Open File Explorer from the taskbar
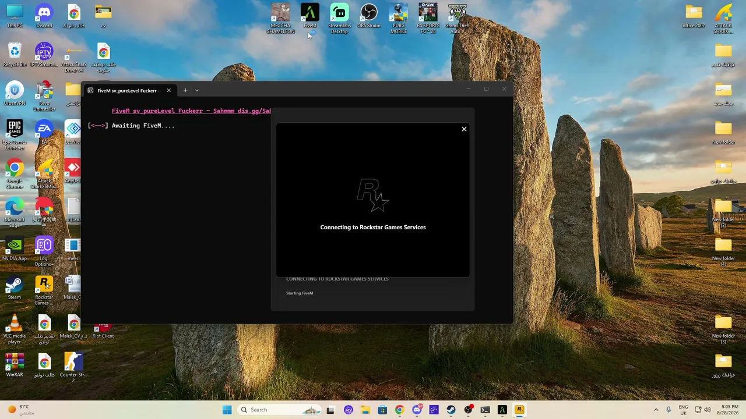This screenshot has height=419, width=746. coord(365,410)
